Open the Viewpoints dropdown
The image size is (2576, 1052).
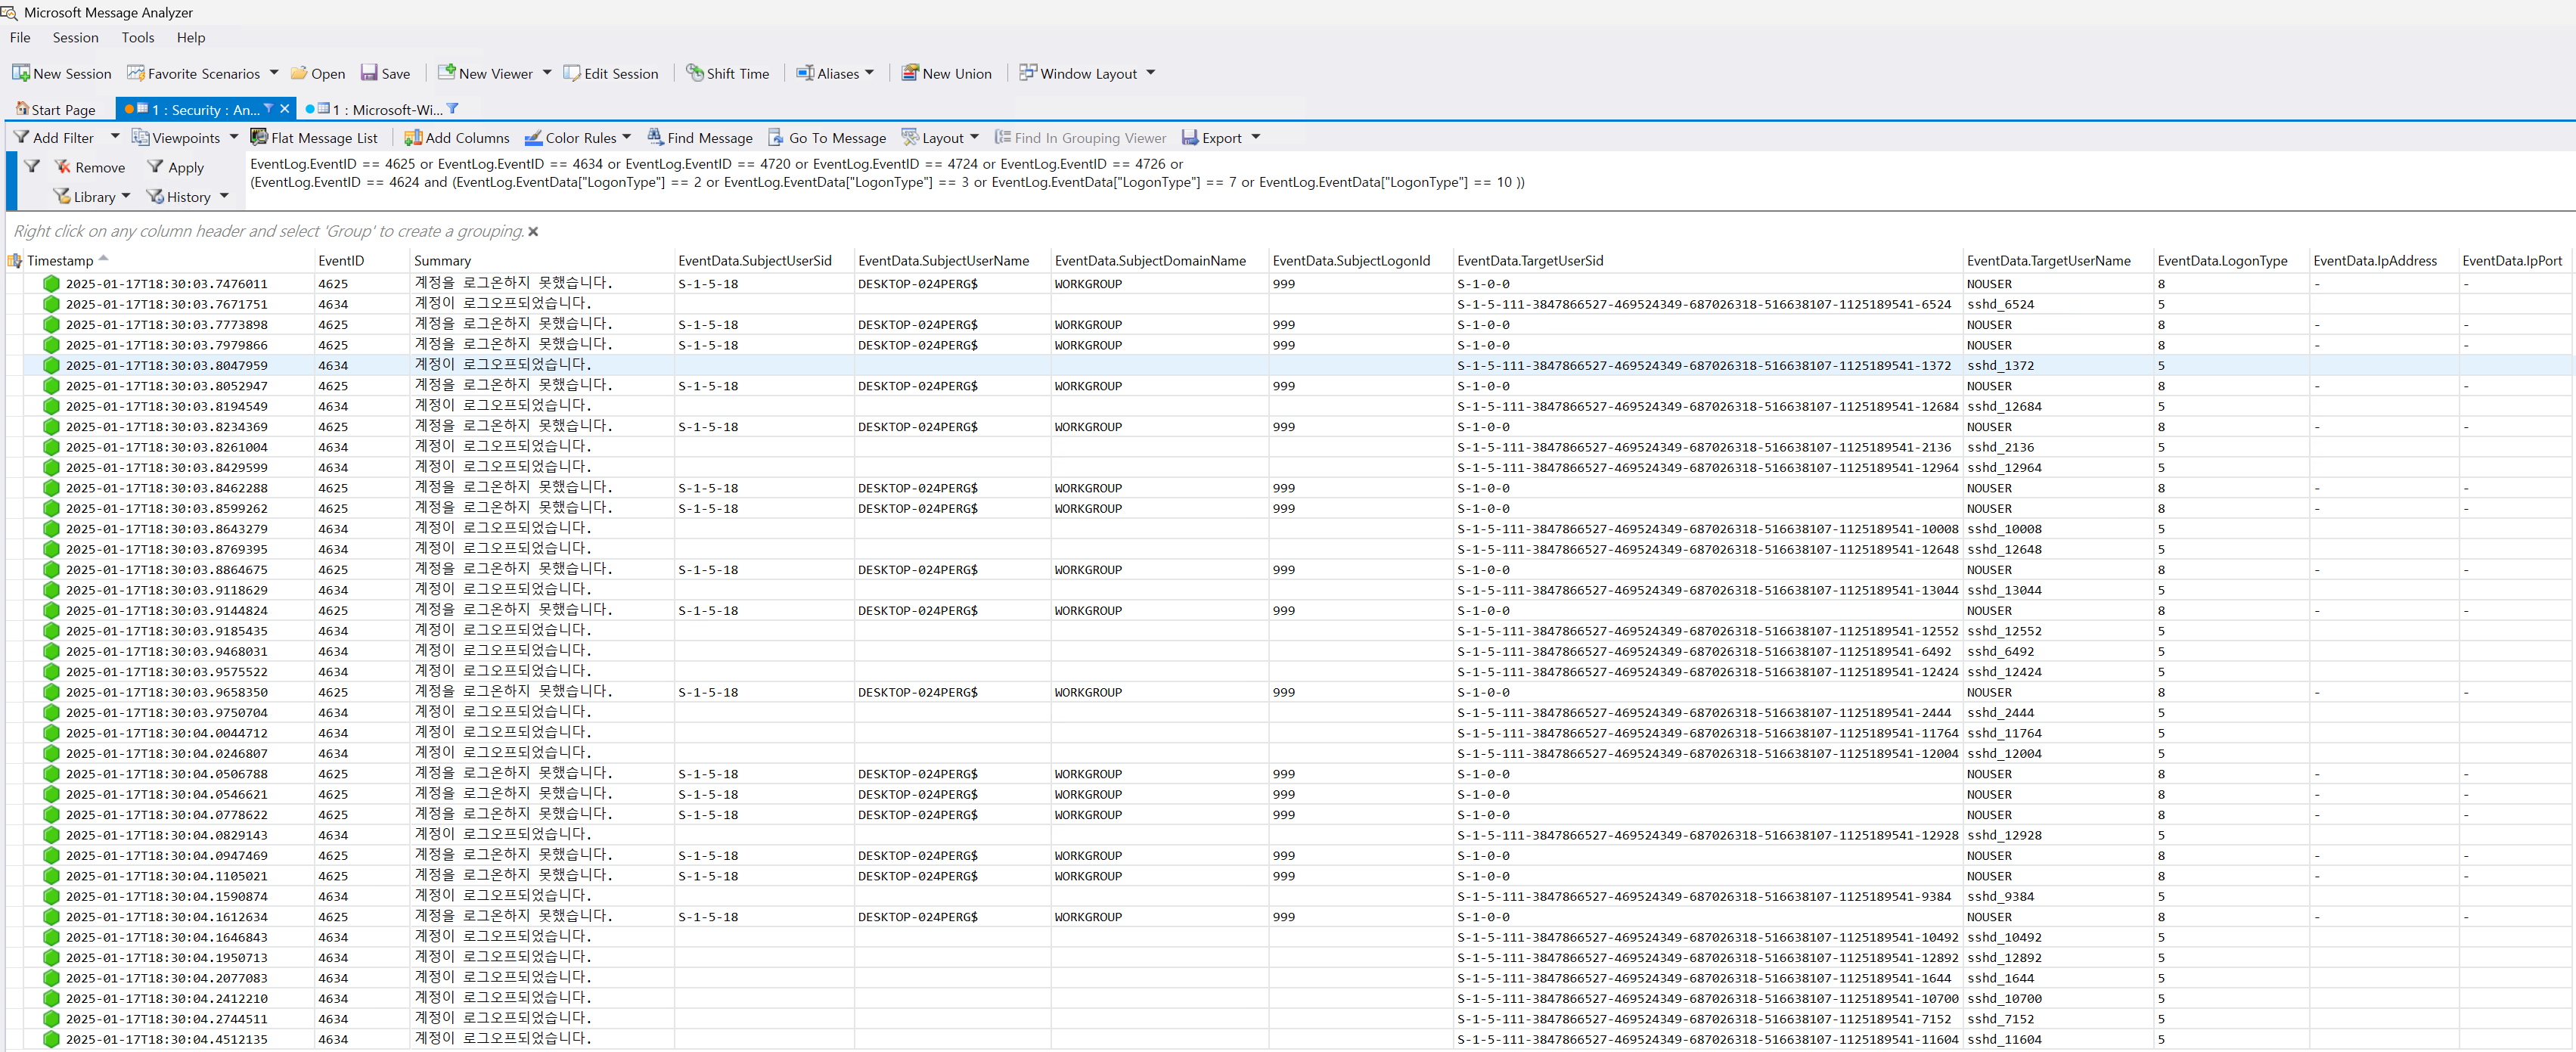point(234,137)
